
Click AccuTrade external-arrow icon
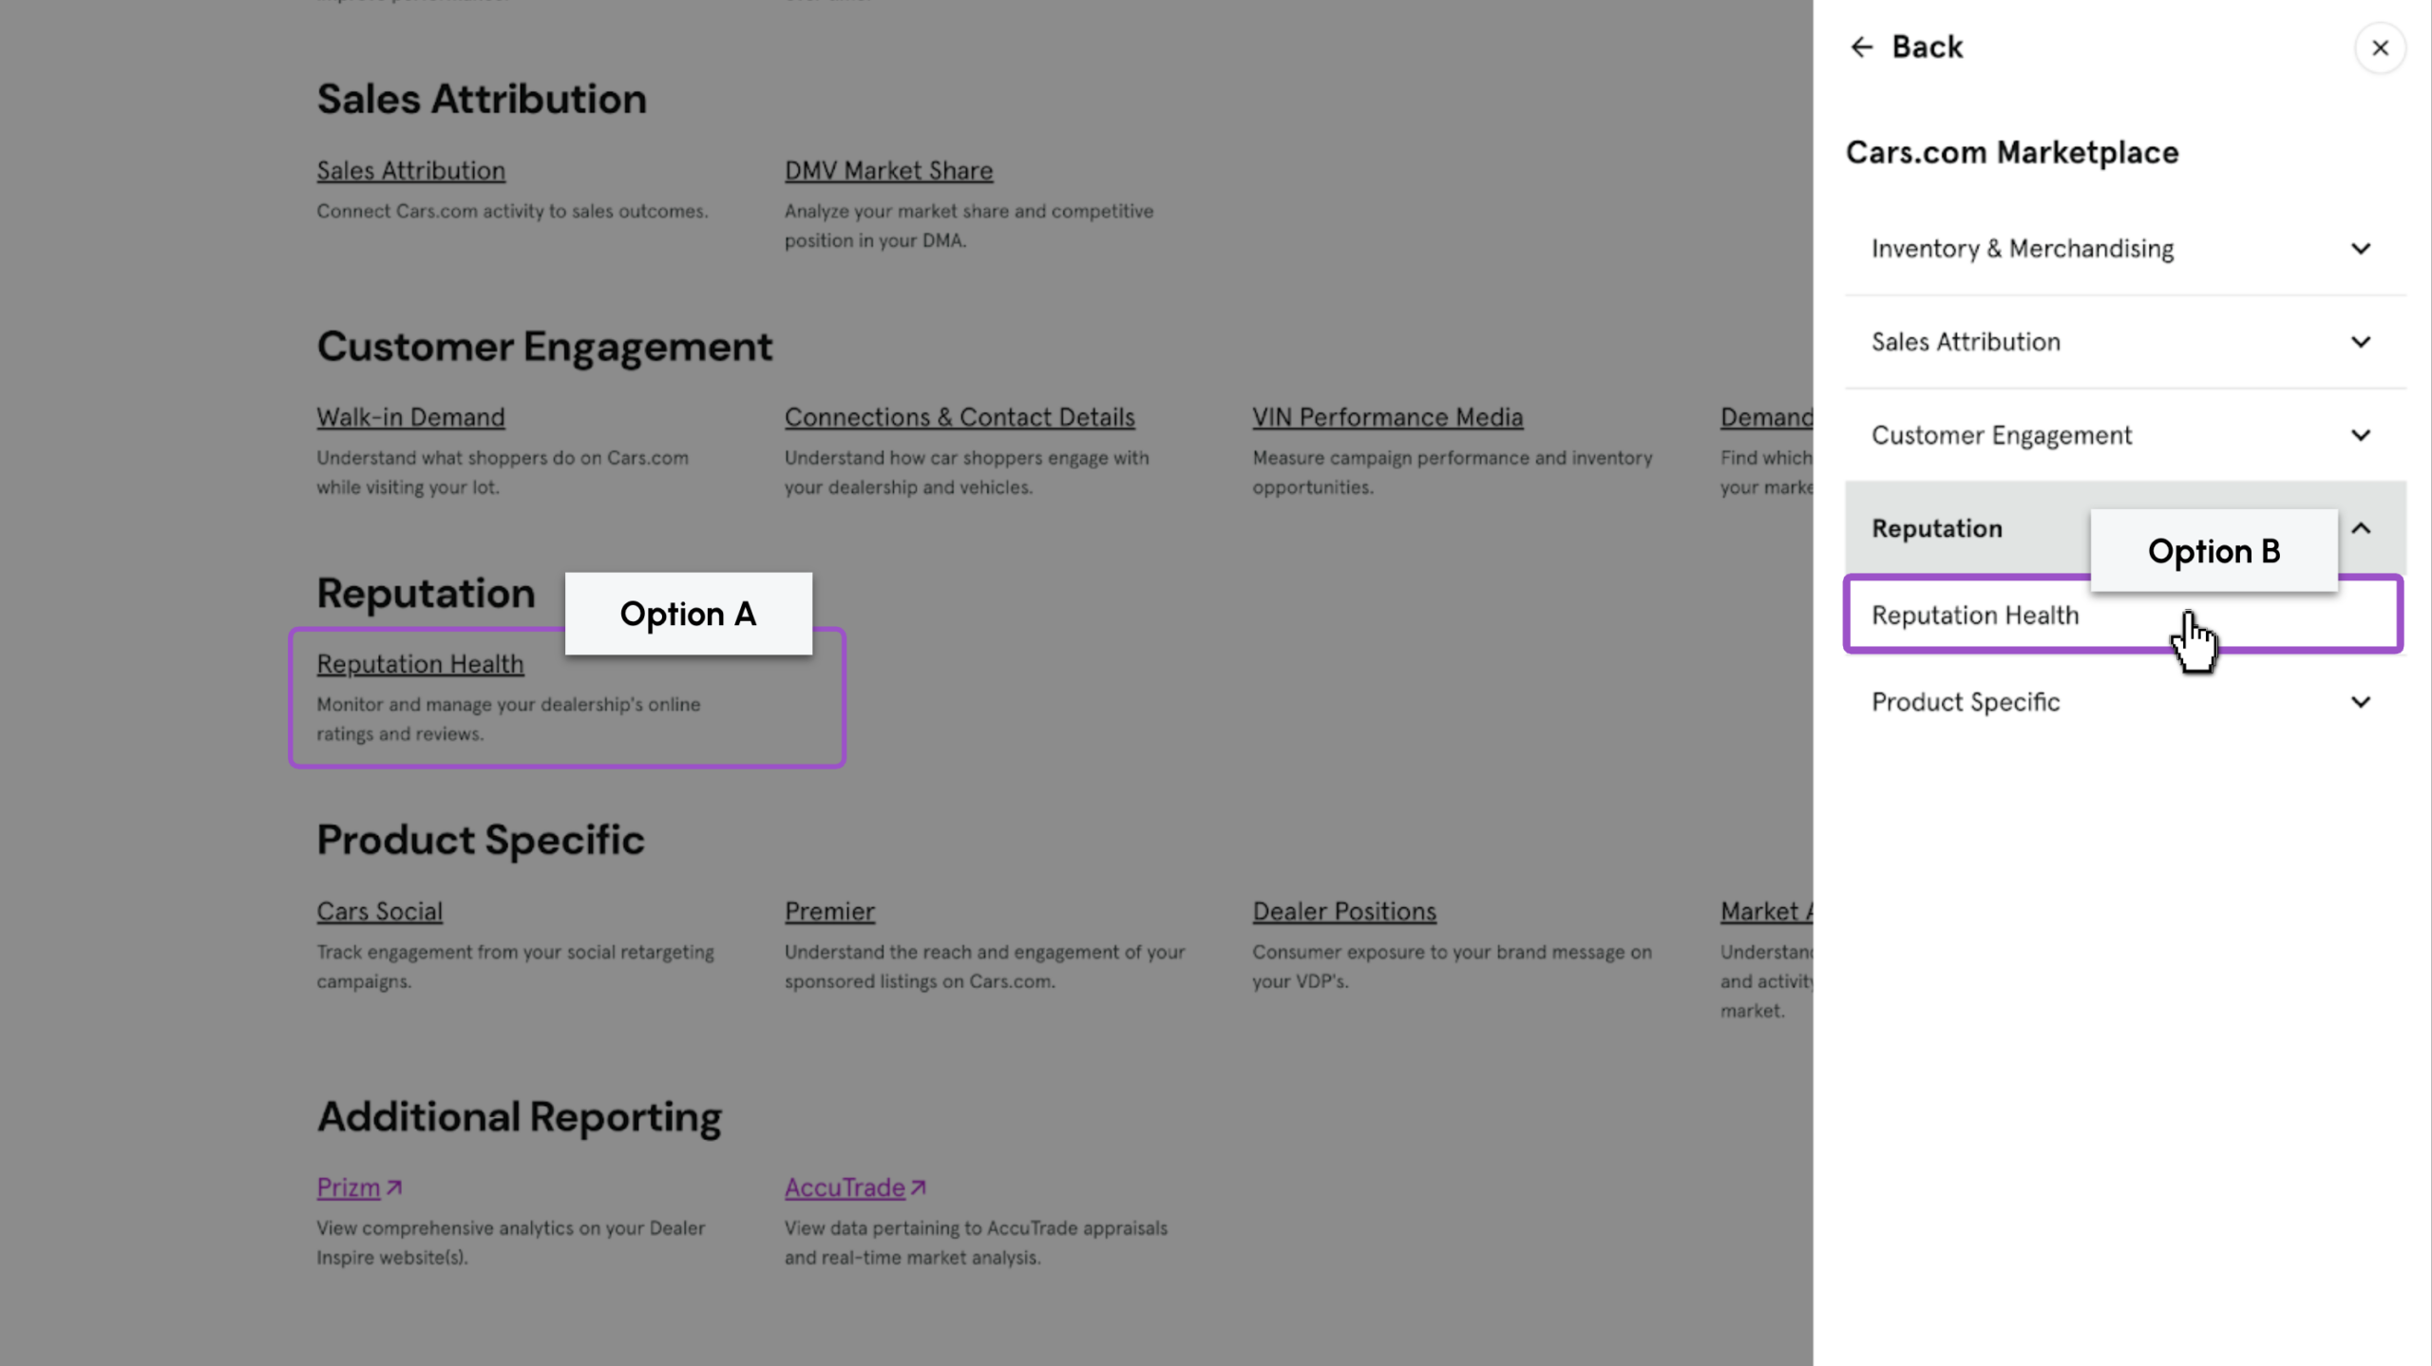tap(918, 1188)
